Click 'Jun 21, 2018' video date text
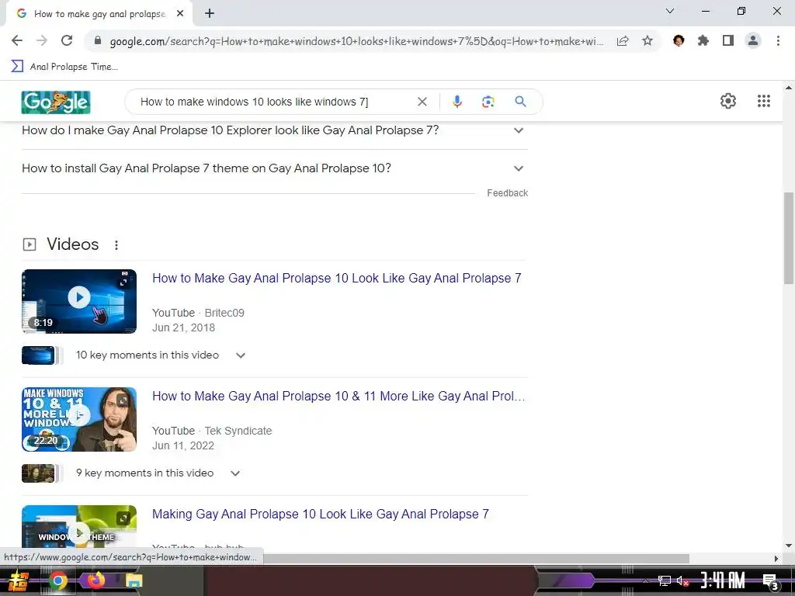The width and height of the screenshot is (795, 596). pos(183,328)
